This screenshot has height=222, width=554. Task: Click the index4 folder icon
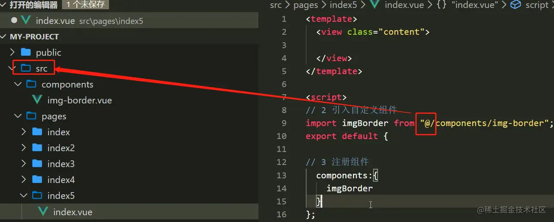pos(37,179)
